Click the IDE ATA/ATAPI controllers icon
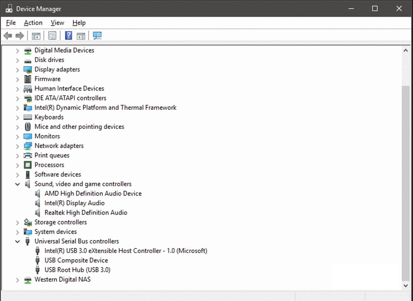The image size is (413, 301). pyautogui.click(x=28, y=98)
